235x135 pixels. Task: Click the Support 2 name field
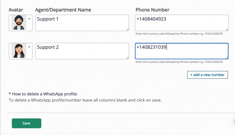82,51
